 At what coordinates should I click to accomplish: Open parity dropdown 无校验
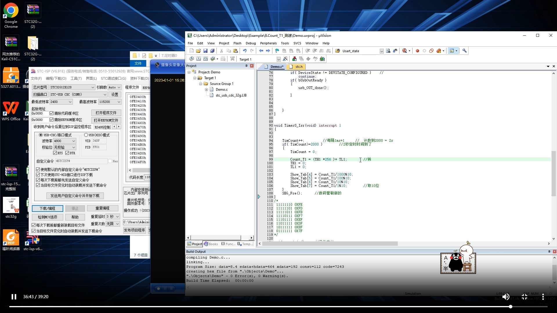[x=65, y=147]
